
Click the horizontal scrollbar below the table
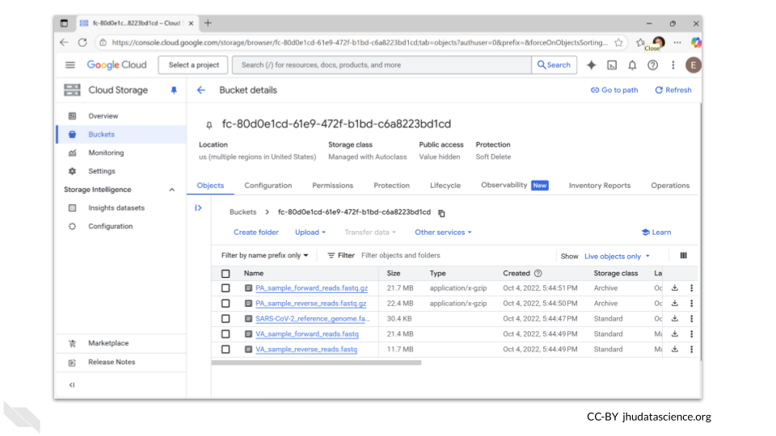pyautogui.click(x=316, y=363)
